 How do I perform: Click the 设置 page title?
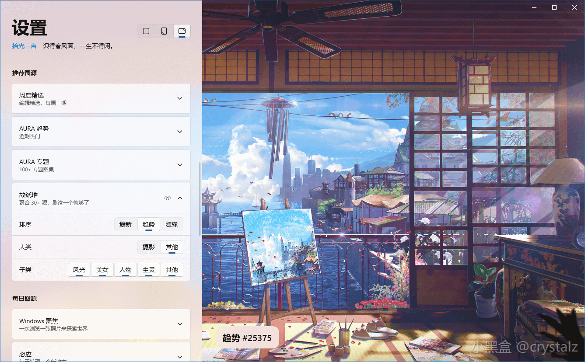tap(29, 28)
